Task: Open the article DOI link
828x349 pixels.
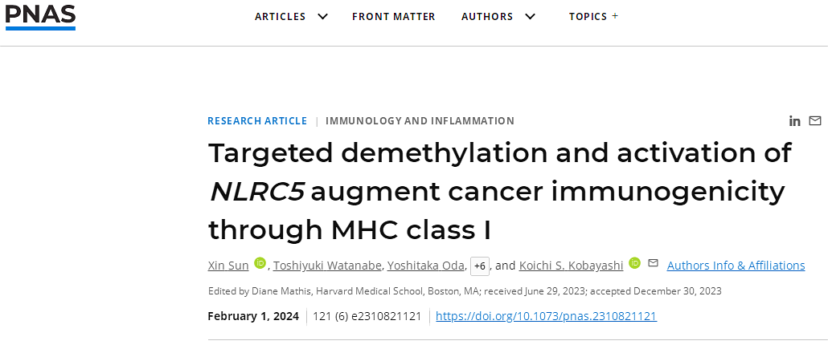Action: 547,316
